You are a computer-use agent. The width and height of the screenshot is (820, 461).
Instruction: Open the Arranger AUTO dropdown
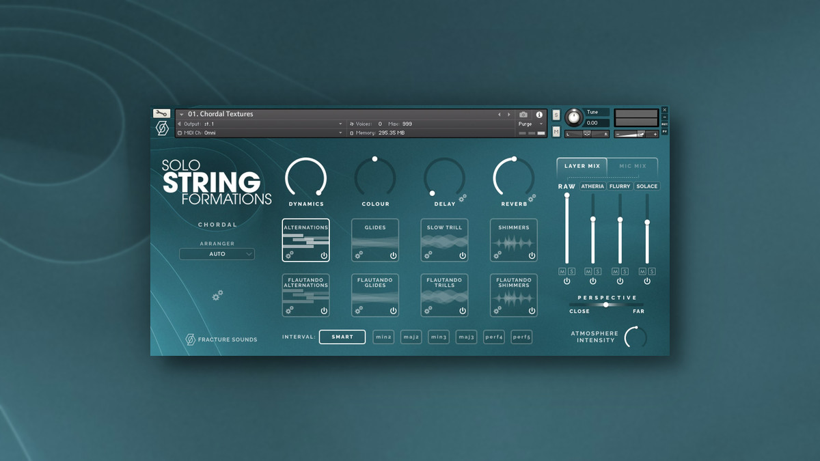pos(217,254)
